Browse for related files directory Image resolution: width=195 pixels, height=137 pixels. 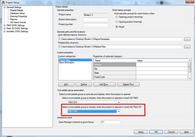(187, 47)
